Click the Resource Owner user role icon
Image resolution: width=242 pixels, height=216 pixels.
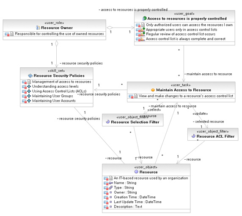pos(38,28)
